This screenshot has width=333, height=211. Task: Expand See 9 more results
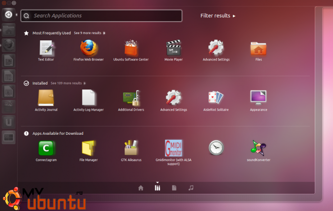click(x=89, y=33)
